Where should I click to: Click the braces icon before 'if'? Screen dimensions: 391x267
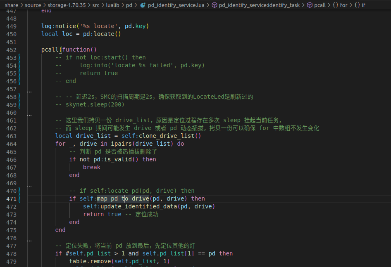pos(357,5)
